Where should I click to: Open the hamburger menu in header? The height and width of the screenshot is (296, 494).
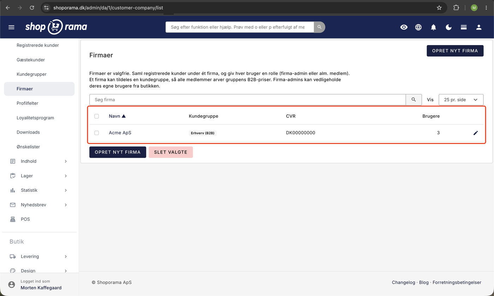pos(11,27)
